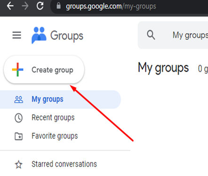Click the colorful plus icon
The width and height of the screenshot is (208, 176).
[18, 69]
